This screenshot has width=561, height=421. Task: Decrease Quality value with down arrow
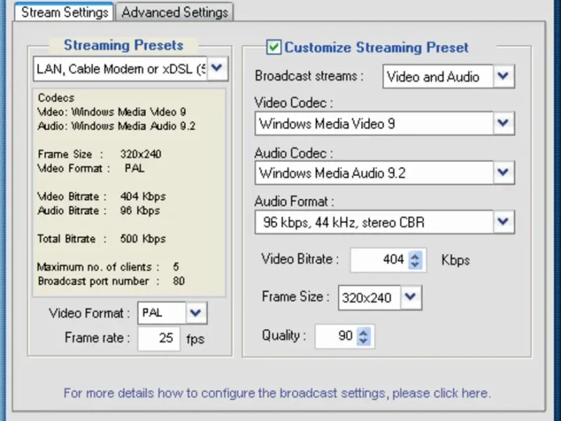pyautogui.click(x=363, y=340)
